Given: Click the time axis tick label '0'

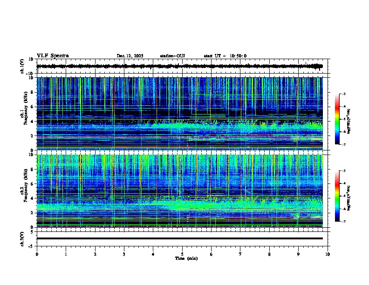Looking at the screenshot, I should tap(37, 254).
